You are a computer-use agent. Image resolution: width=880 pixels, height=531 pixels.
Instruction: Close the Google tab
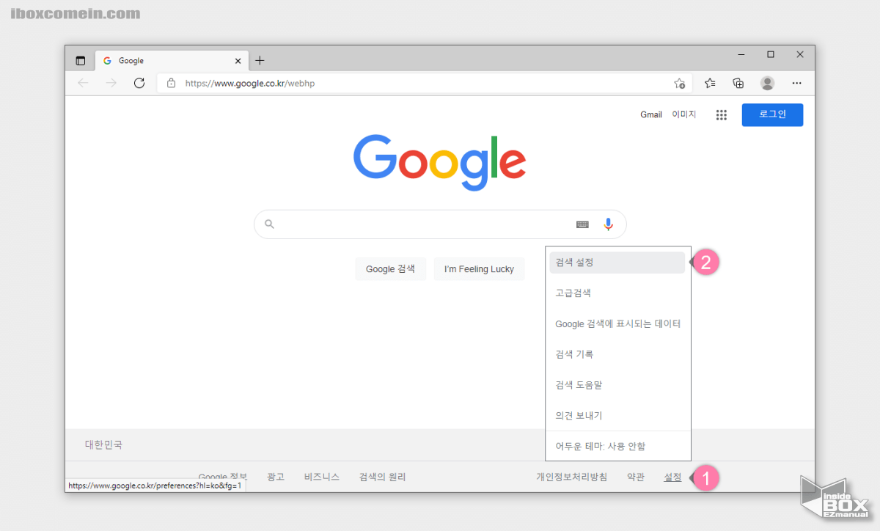pos(238,61)
